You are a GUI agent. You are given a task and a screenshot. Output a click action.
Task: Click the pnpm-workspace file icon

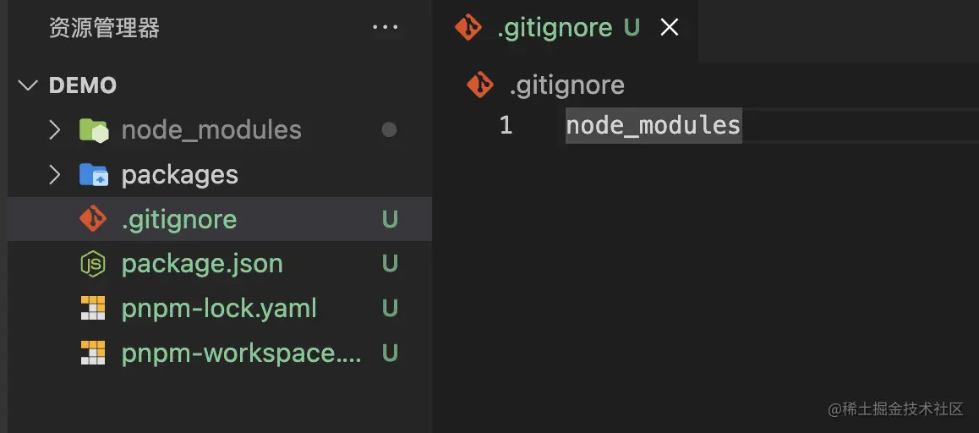coord(93,353)
